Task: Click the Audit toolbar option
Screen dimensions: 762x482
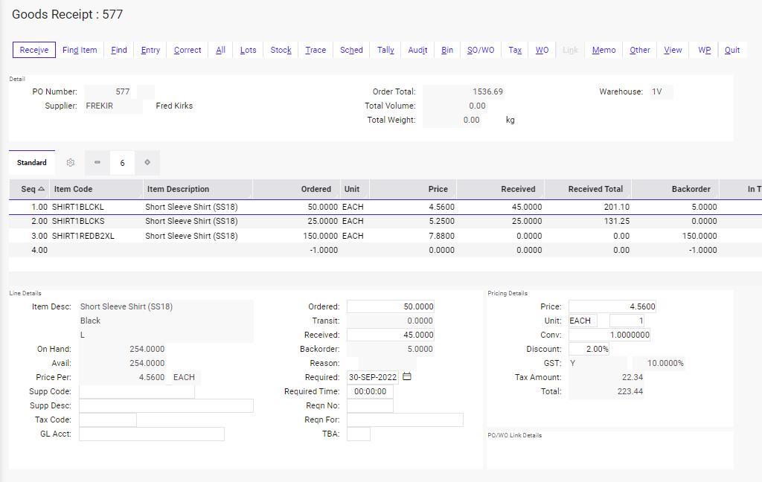Action: pos(417,50)
